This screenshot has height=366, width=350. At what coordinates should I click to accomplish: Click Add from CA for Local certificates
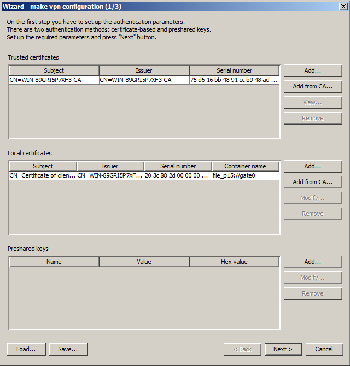click(x=313, y=182)
